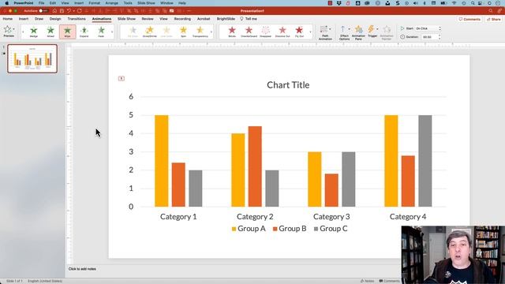Choose the Line Color emphasis effect
The width and height of the screenshot is (505, 284).
(166, 32)
